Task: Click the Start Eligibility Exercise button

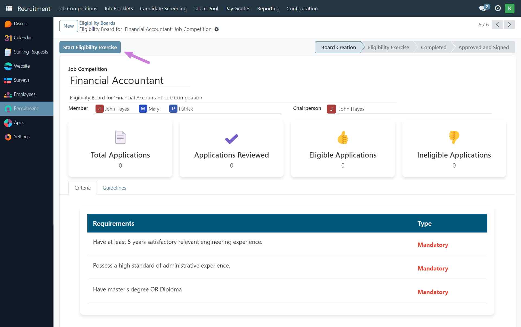Action: [x=90, y=47]
